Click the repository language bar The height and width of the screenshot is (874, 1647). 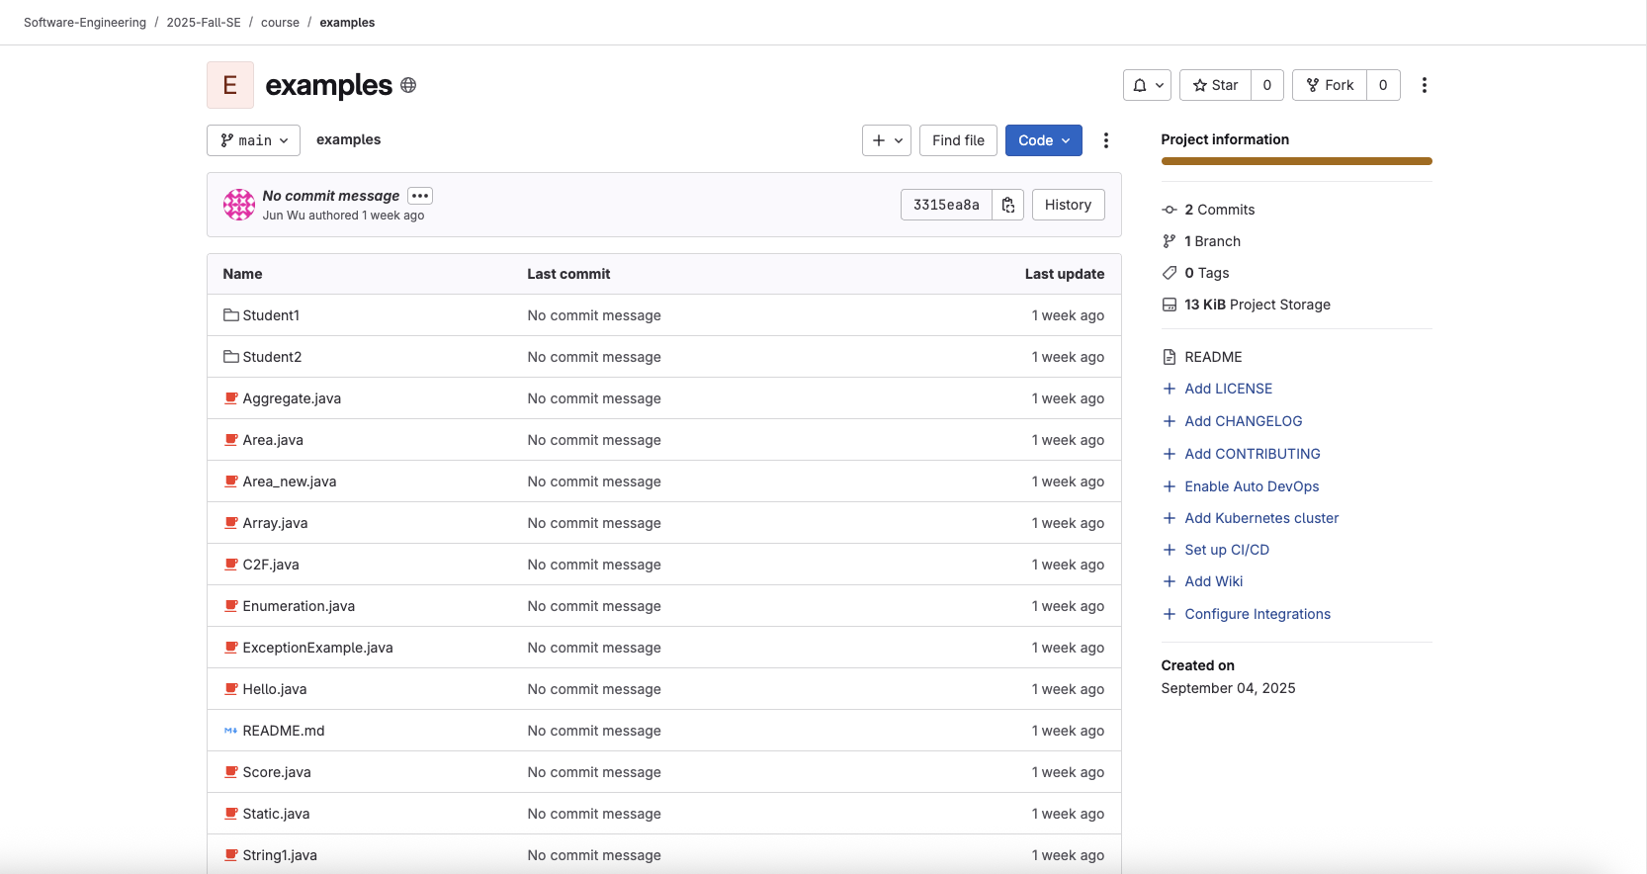(1296, 161)
